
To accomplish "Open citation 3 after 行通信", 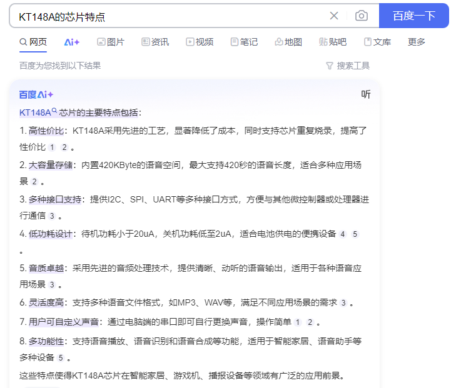I will coord(52,216).
